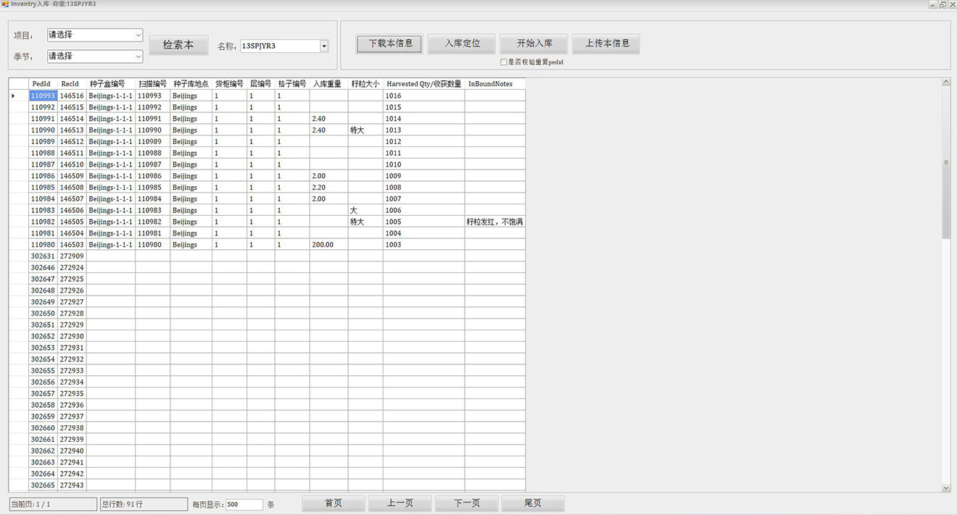The height and width of the screenshot is (515, 957).
Task: Click the 检索本 button
Action: click(178, 44)
